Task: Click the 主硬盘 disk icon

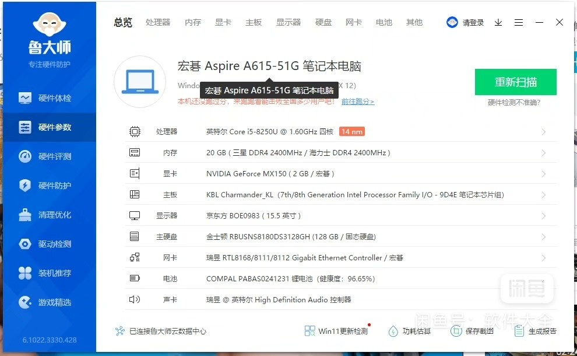Action: pyautogui.click(x=135, y=236)
